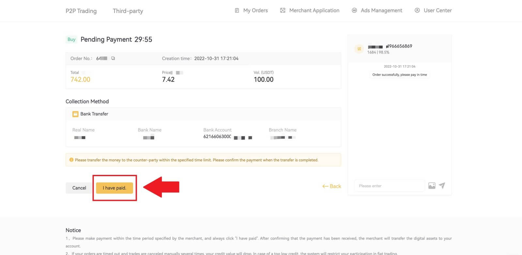Click the orange warning info icon
Viewport: 522px width, 255px height.
(x=71, y=160)
